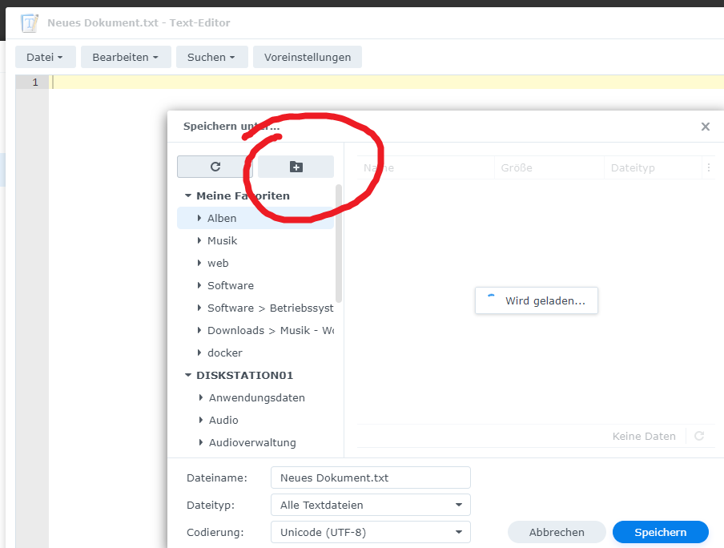
Task: Open the Suchen menu
Action: click(x=211, y=57)
